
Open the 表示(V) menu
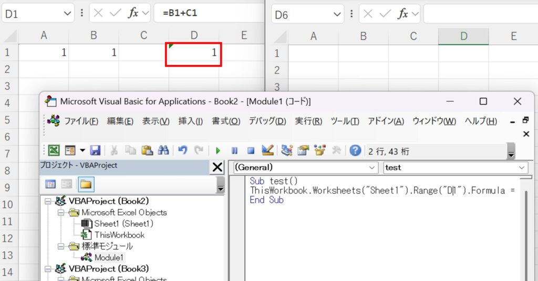[156, 121]
